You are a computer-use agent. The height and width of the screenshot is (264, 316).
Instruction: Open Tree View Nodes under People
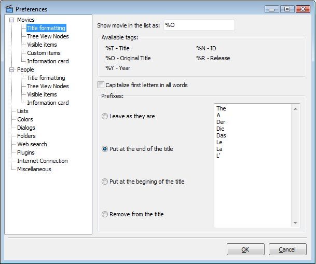click(48, 86)
